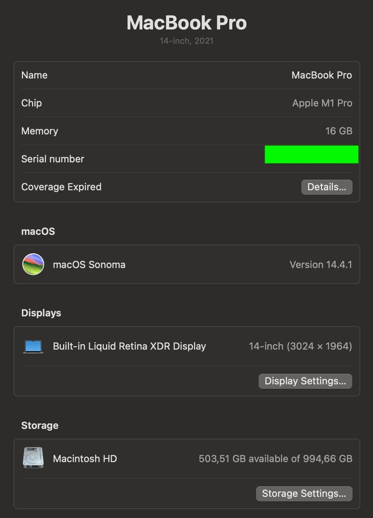Click the macOS Sonoma icon
The image size is (373, 518).
click(33, 264)
